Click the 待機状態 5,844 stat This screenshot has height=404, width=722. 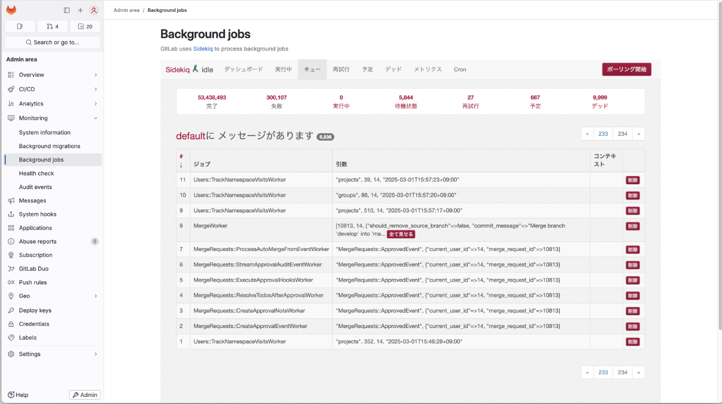[x=406, y=102]
